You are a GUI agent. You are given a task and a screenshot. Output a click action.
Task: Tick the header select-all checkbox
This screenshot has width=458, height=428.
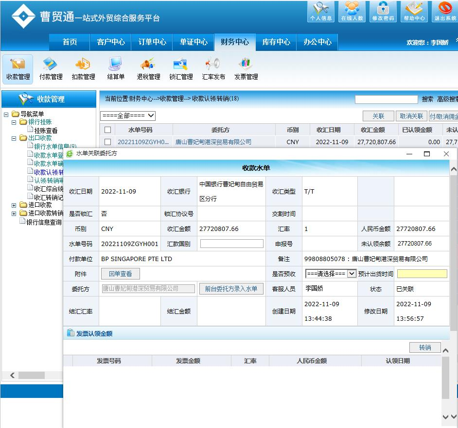(x=107, y=130)
